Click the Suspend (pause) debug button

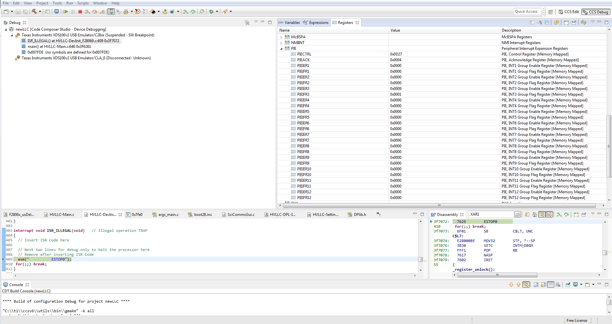[73, 11]
